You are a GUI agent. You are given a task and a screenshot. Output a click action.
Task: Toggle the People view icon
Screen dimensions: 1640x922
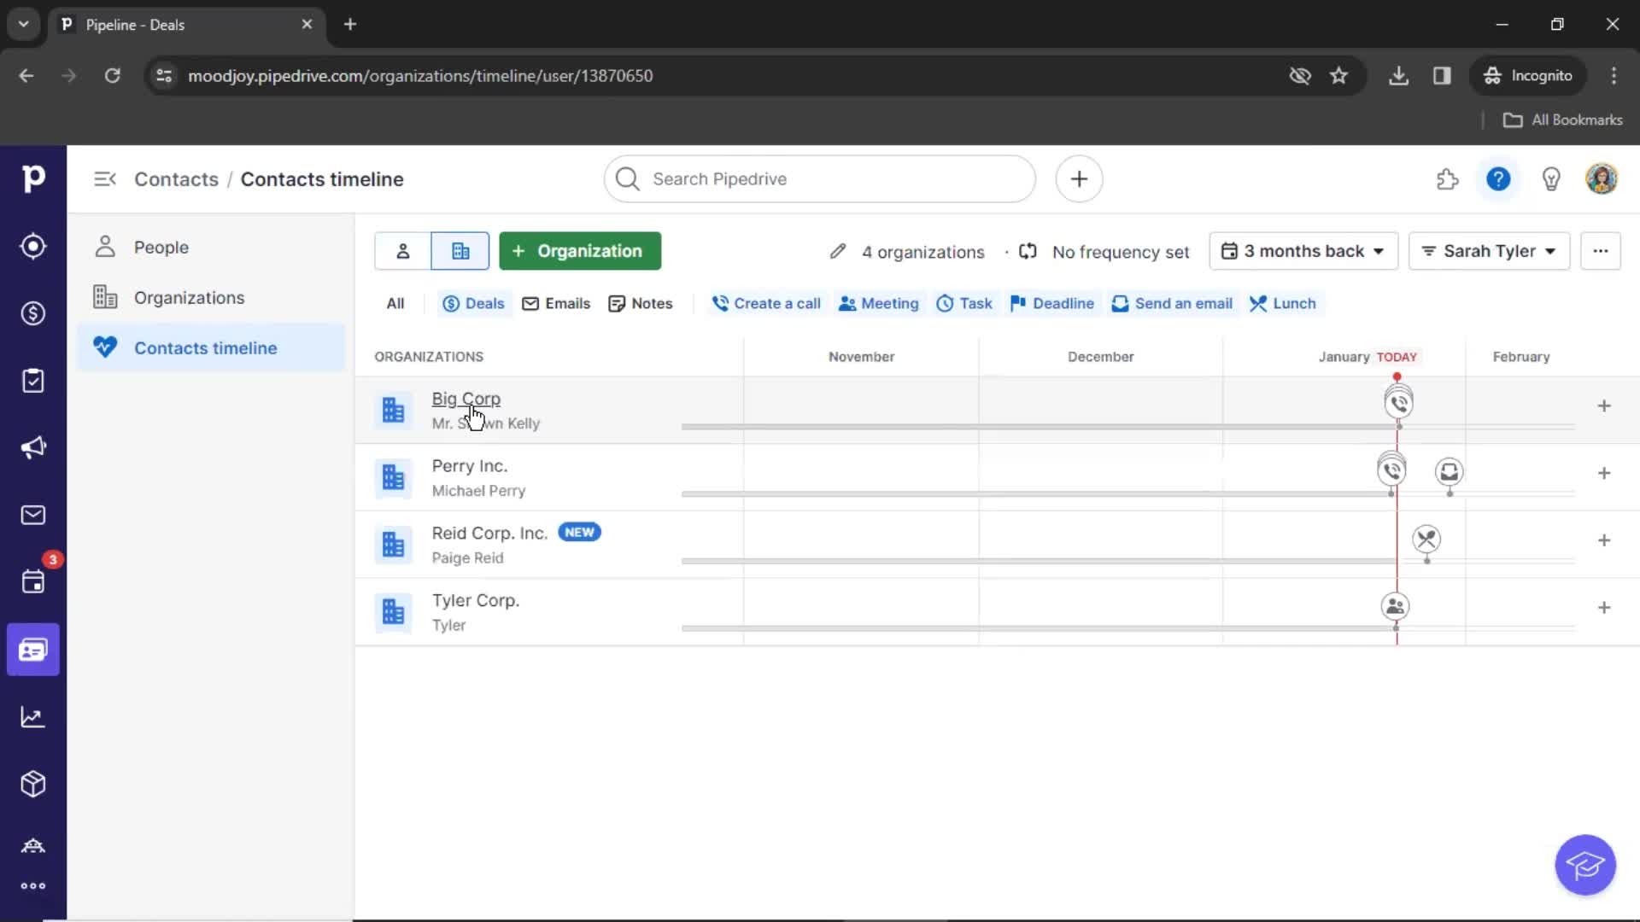(x=403, y=250)
